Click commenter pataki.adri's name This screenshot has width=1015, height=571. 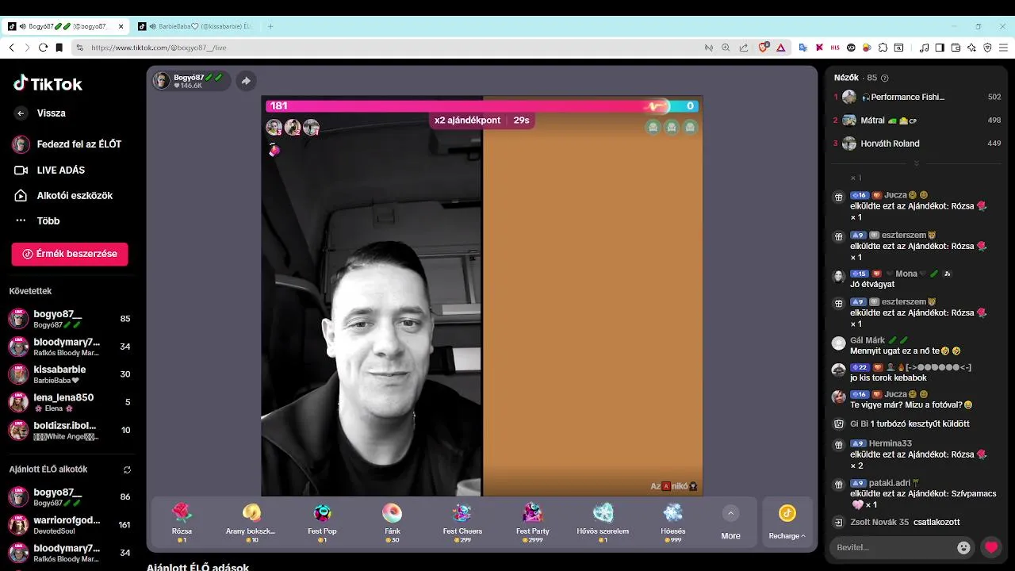point(890,483)
